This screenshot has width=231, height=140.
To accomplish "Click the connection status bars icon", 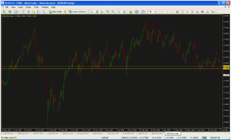I will [x=204, y=138].
